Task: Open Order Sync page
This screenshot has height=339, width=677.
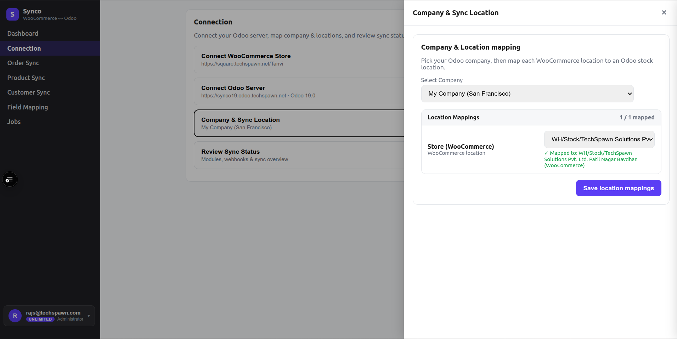Action: (x=50, y=63)
